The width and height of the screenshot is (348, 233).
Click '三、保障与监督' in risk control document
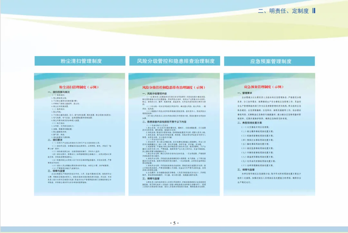[151, 179]
